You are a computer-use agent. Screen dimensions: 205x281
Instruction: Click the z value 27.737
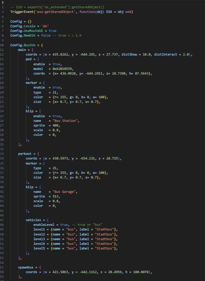tap(112, 54)
